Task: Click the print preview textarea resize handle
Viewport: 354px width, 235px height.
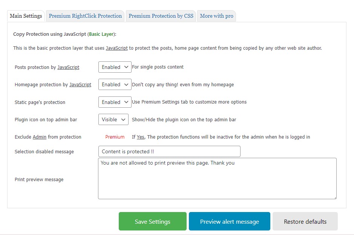Action: [x=334, y=197]
